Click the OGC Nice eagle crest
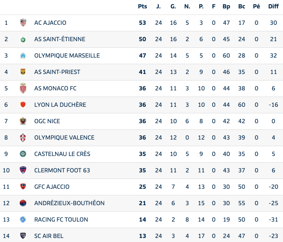 tap(23, 121)
